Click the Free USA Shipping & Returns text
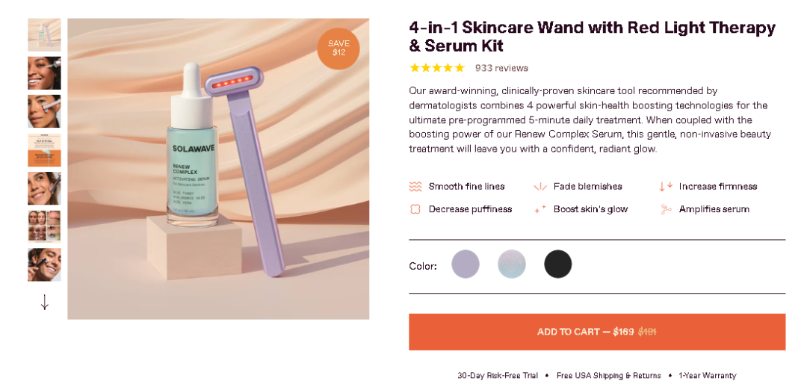807x390 pixels. (x=608, y=375)
